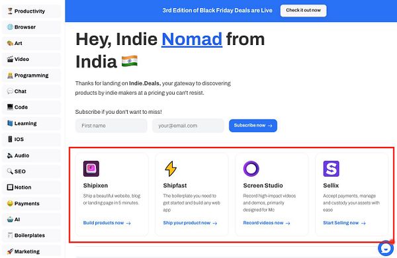Focus the your@email.com input field

click(x=188, y=126)
